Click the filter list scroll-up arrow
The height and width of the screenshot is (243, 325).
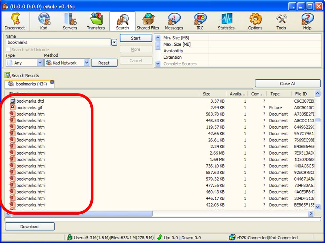(158, 37)
